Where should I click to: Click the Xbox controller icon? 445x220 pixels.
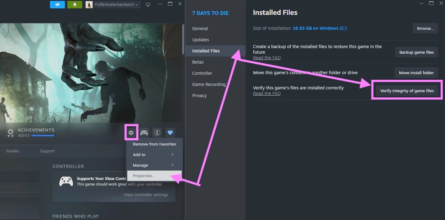[66, 181]
